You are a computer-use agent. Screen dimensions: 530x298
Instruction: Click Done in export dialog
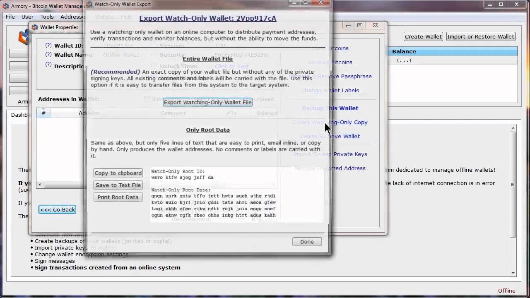[307, 242]
